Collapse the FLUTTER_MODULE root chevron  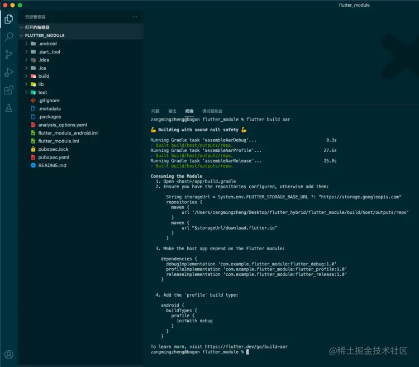tap(21, 35)
